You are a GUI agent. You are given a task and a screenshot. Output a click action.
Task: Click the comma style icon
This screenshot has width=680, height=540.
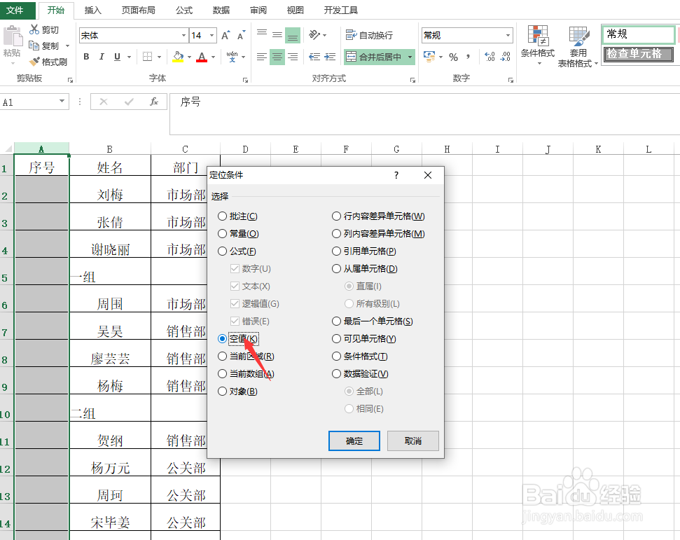tap(469, 57)
